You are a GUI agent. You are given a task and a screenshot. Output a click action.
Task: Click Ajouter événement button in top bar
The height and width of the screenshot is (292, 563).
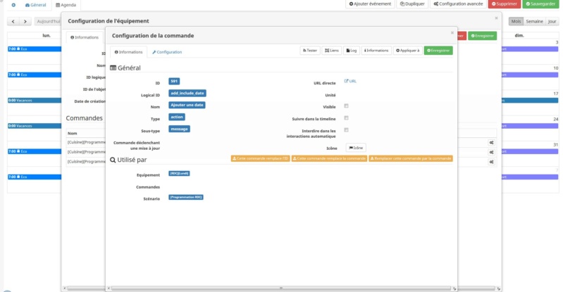pyautogui.click(x=370, y=4)
